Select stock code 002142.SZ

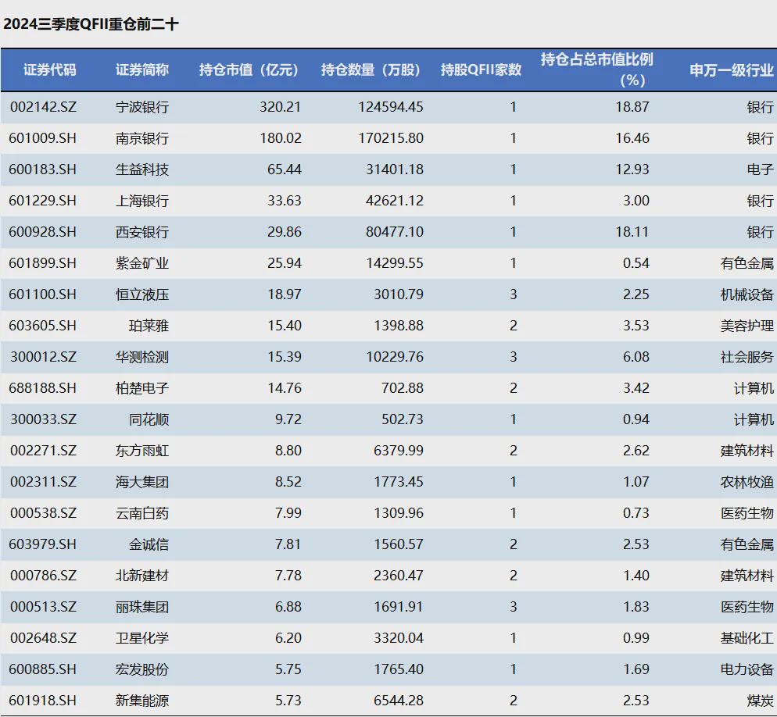(43, 107)
